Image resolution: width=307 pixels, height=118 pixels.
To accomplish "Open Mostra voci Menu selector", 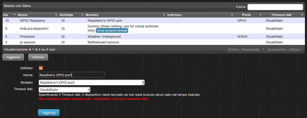I will 17,6.
